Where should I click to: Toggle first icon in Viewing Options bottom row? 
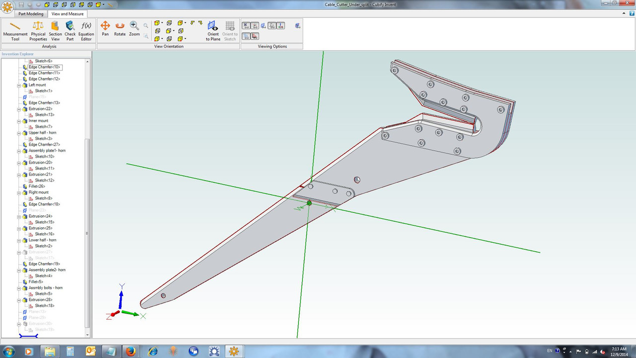click(x=246, y=36)
